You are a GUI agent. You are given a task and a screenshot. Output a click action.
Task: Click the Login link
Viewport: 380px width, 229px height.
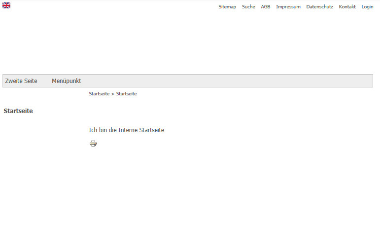coord(367,7)
